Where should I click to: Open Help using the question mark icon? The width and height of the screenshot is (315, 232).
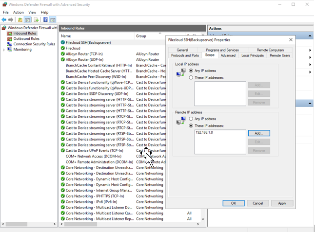coord(45,20)
